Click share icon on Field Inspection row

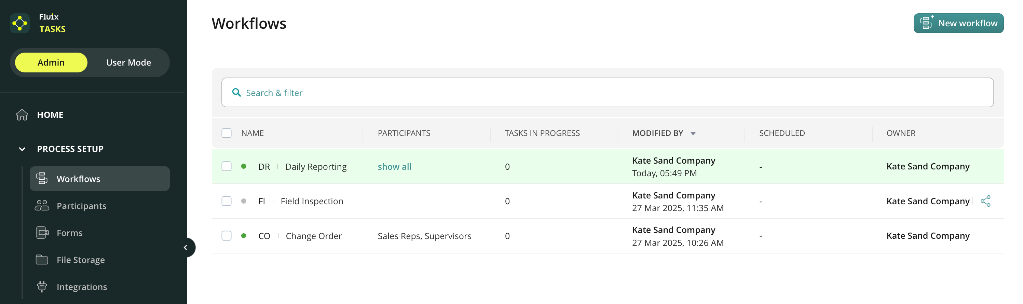click(x=985, y=201)
